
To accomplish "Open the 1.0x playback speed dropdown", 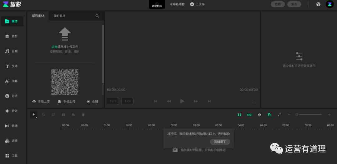I will point(127,101).
